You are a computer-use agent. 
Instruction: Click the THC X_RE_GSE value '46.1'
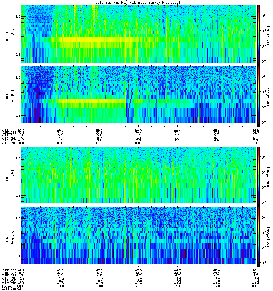pos(256,270)
